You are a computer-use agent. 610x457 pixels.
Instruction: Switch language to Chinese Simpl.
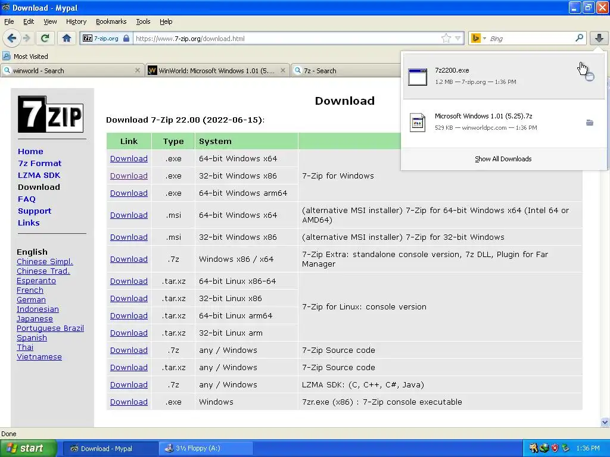tap(45, 262)
